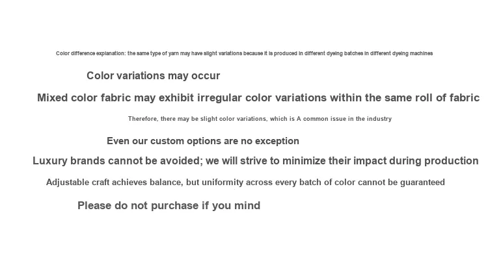Click the word 'occur' in the second line
Image resolution: width=488 pixels, height=254 pixels.
click(x=206, y=76)
